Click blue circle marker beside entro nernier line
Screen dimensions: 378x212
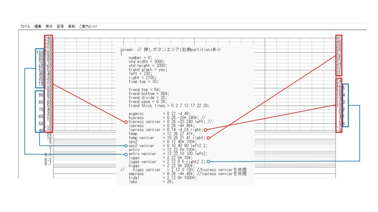coord(126,154)
